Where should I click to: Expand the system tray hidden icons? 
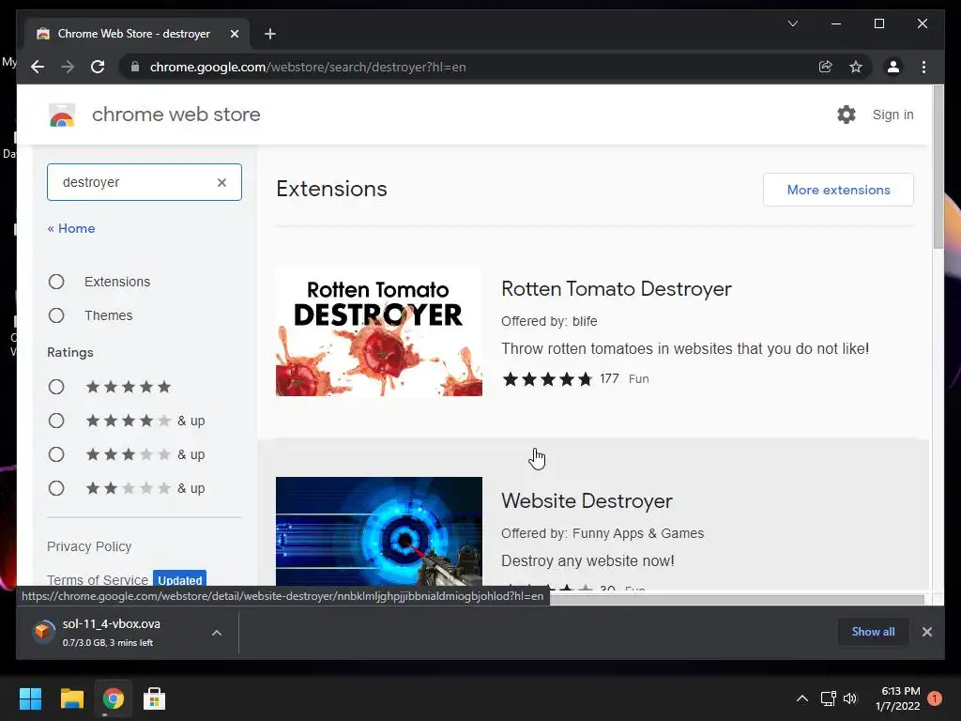point(801,698)
